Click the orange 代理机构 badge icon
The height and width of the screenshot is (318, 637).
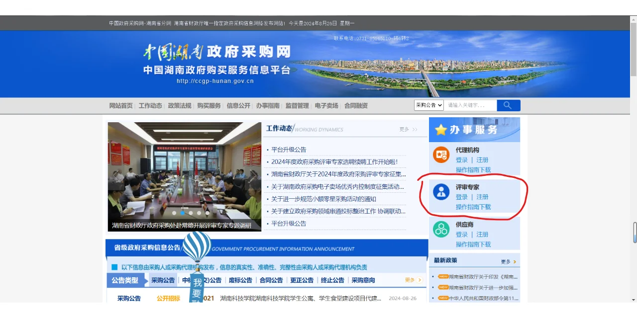440,155
